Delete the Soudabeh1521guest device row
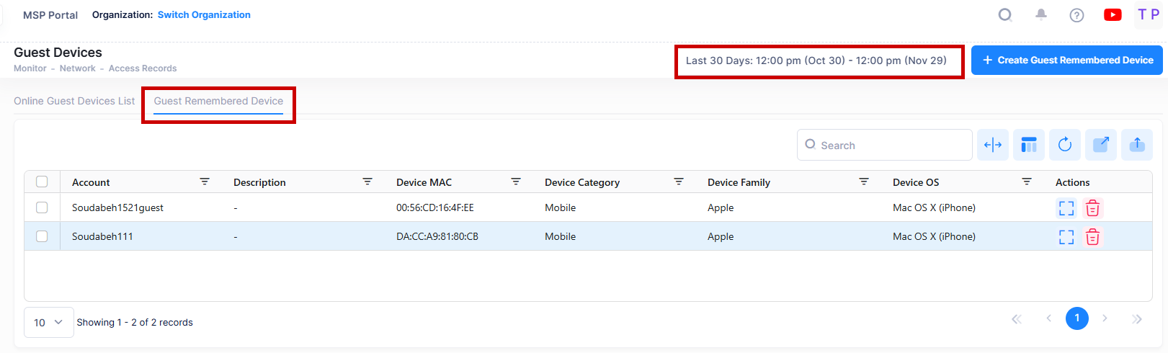The height and width of the screenshot is (353, 1168). 1092,208
